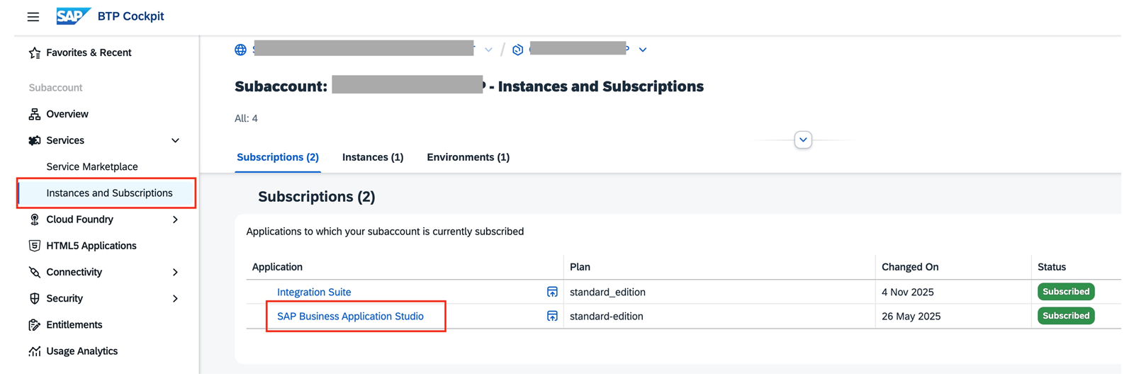Click Go to Application icon for Integration Suite
This screenshot has width=1134, height=381.
(x=552, y=292)
